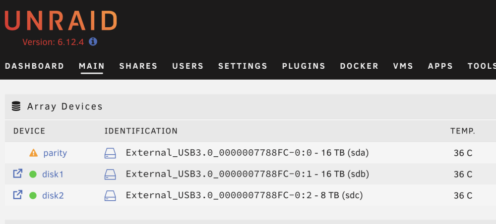Open the Settings tab
Screen dimensions: 496x224
pos(243,66)
